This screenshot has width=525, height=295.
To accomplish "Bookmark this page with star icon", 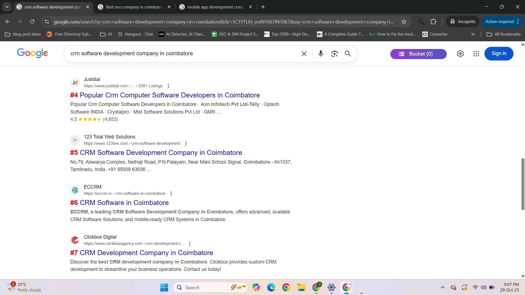I will click(404, 22).
